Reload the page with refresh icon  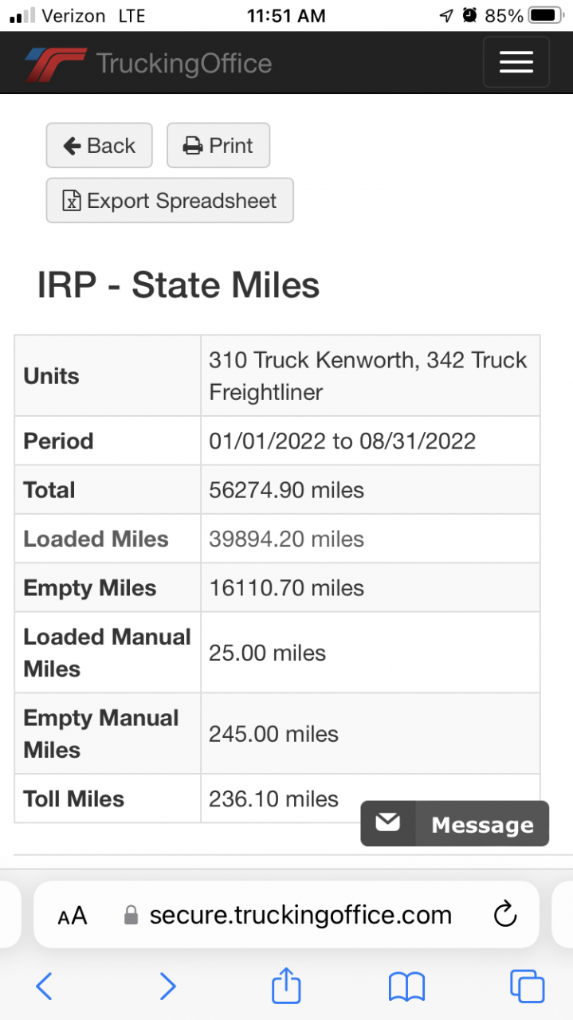click(x=505, y=915)
